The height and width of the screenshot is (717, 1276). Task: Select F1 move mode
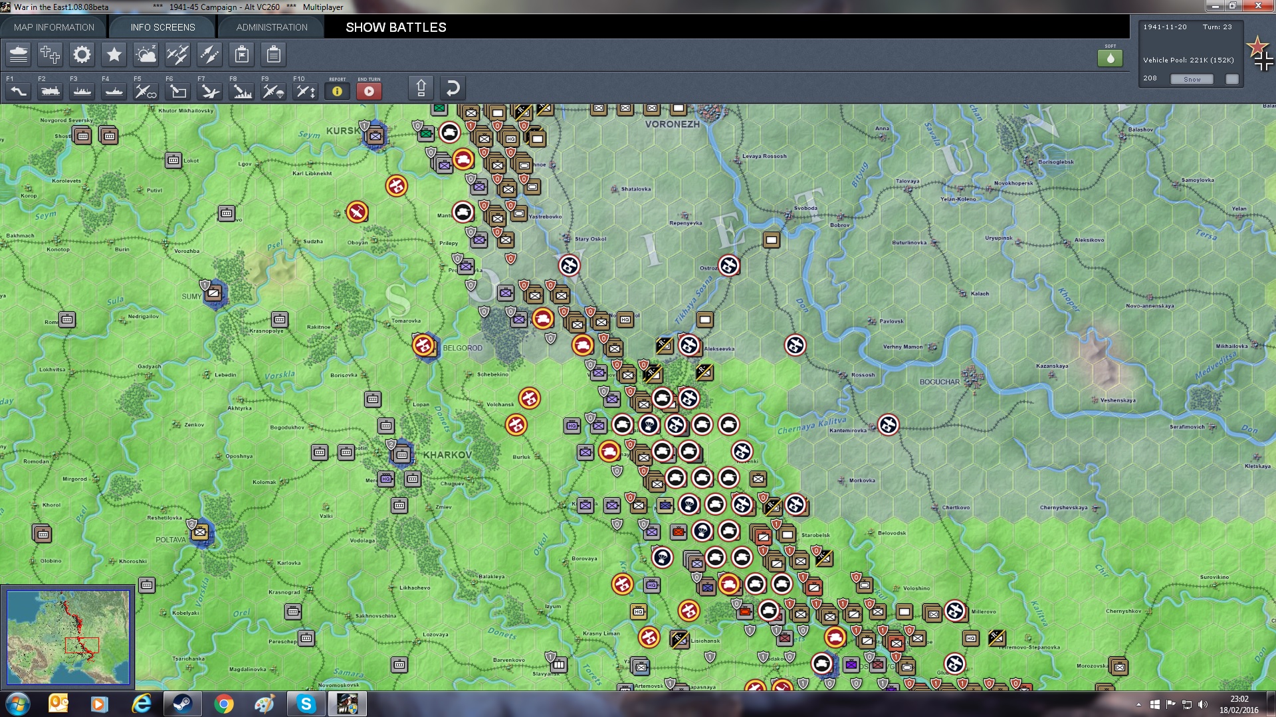tap(18, 91)
